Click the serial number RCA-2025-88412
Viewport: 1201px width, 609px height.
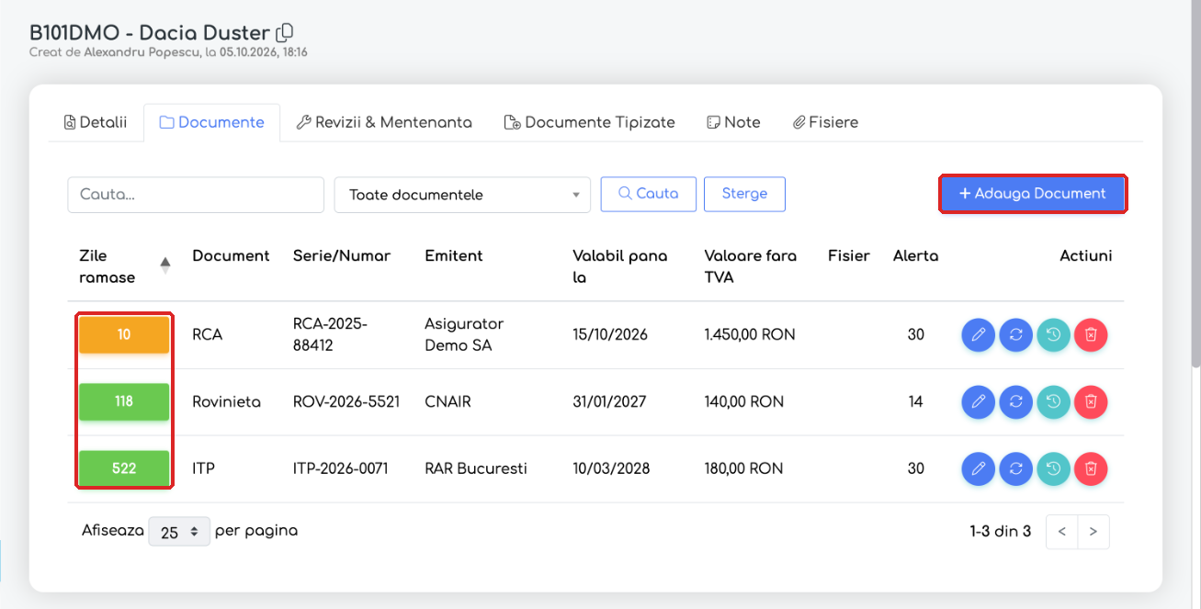pyautogui.click(x=330, y=335)
